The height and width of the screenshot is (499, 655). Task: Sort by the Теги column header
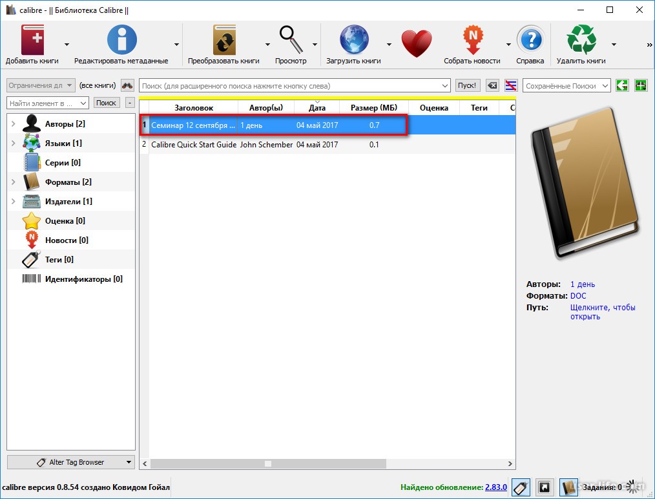pyautogui.click(x=479, y=108)
